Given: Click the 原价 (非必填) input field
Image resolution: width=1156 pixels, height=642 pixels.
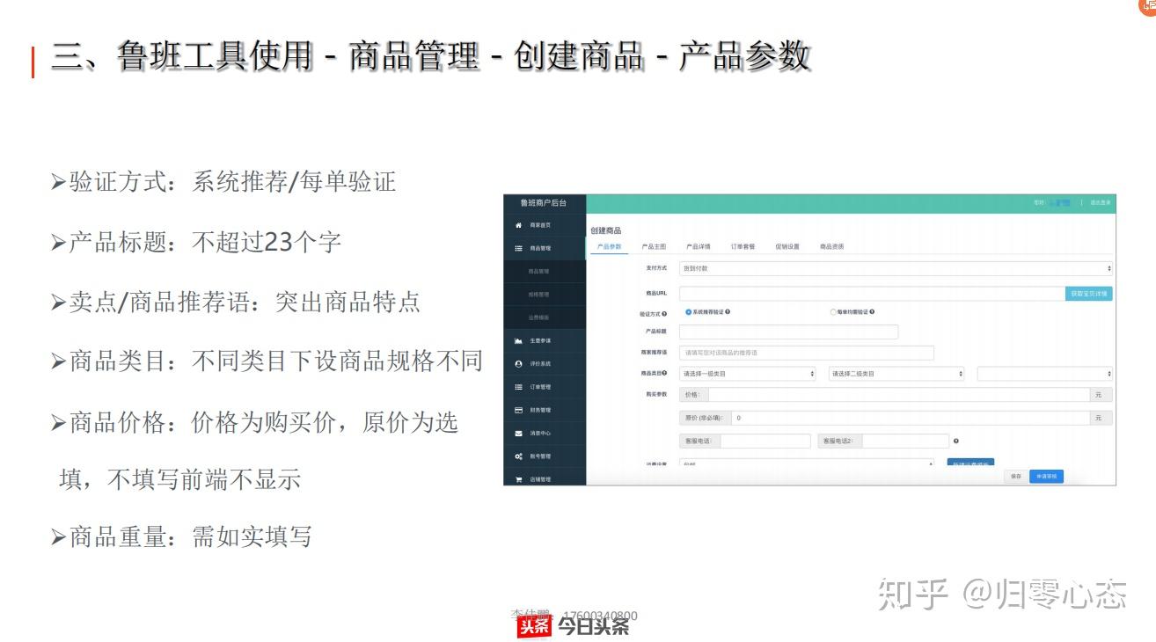Looking at the screenshot, I should [910, 418].
